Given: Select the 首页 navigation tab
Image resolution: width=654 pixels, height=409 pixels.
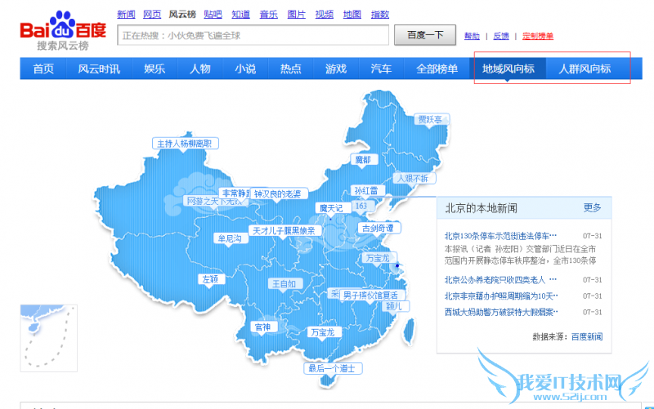Looking at the screenshot, I should coord(43,69).
